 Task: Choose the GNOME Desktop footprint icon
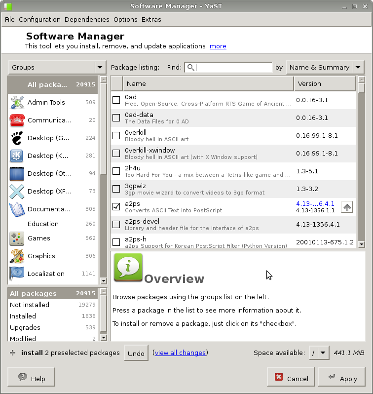(17, 138)
